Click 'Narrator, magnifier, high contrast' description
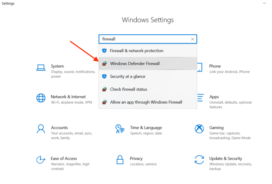 click(70, 166)
